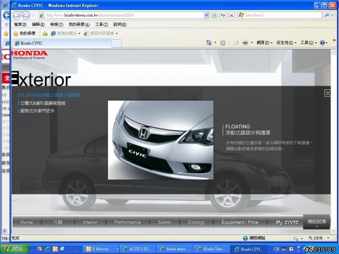Click the red Stop loading icon
Viewport: 339px width, 254px height.
231,15
